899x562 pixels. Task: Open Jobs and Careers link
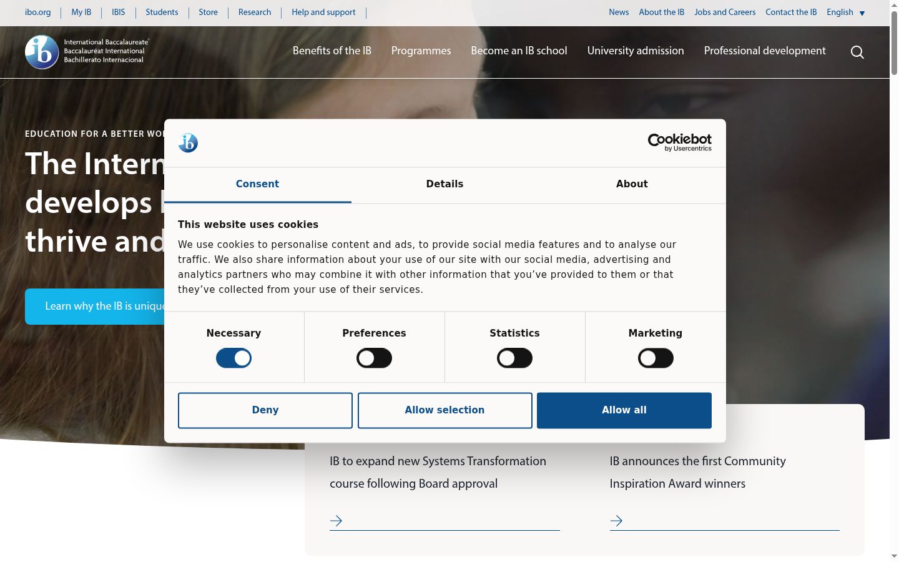pos(725,12)
